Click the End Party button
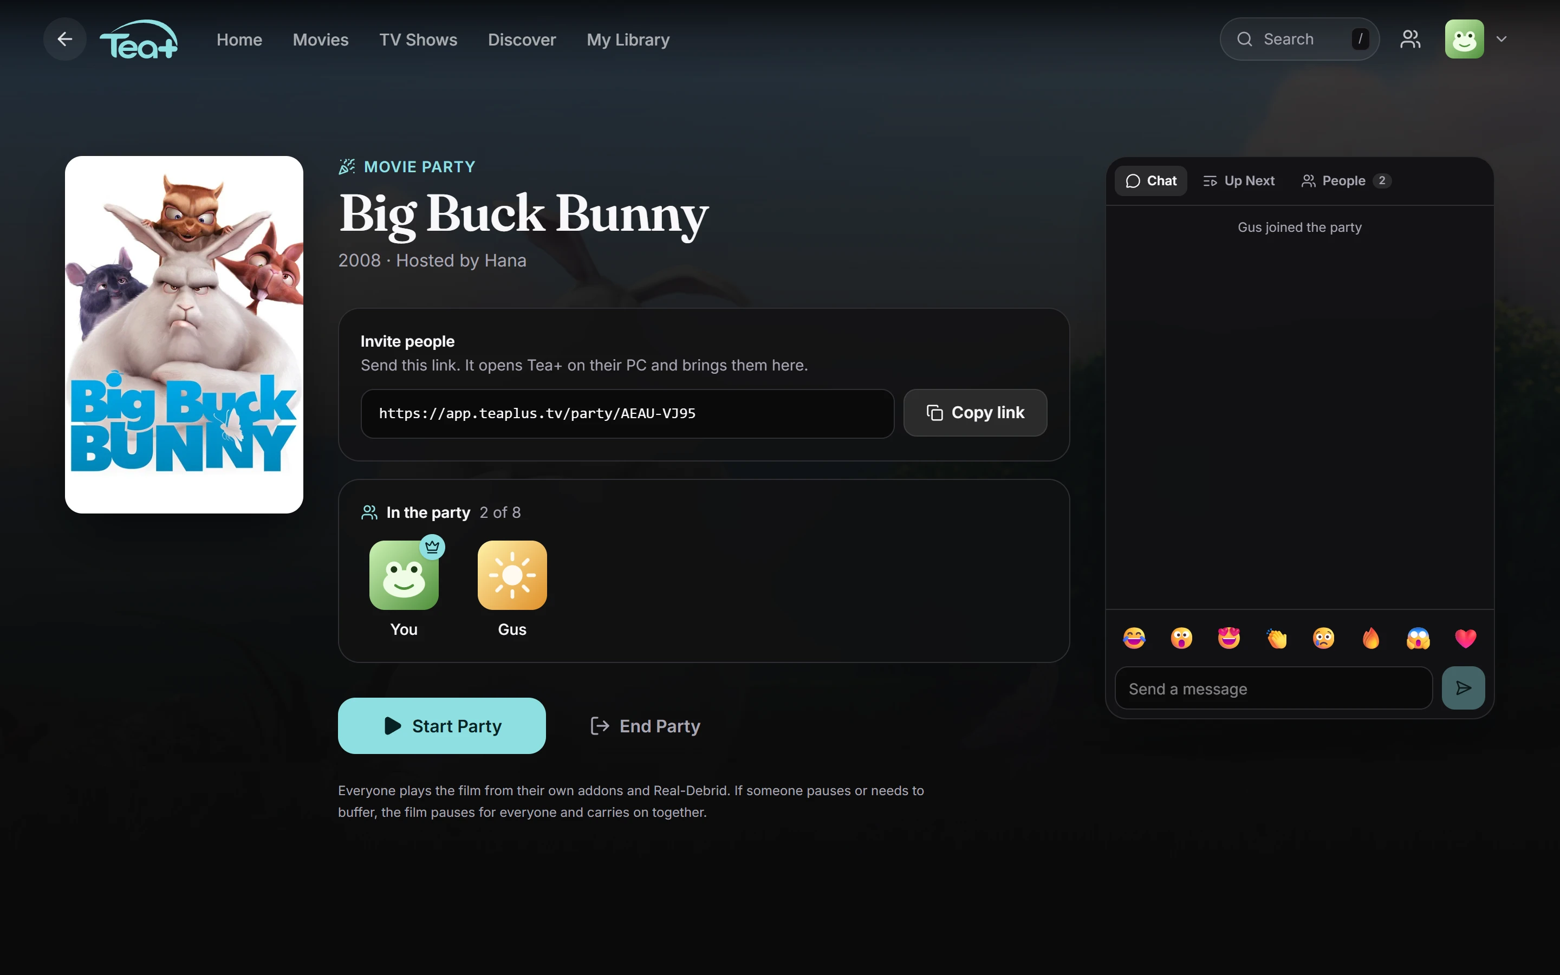The width and height of the screenshot is (1560, 975). 645,726
